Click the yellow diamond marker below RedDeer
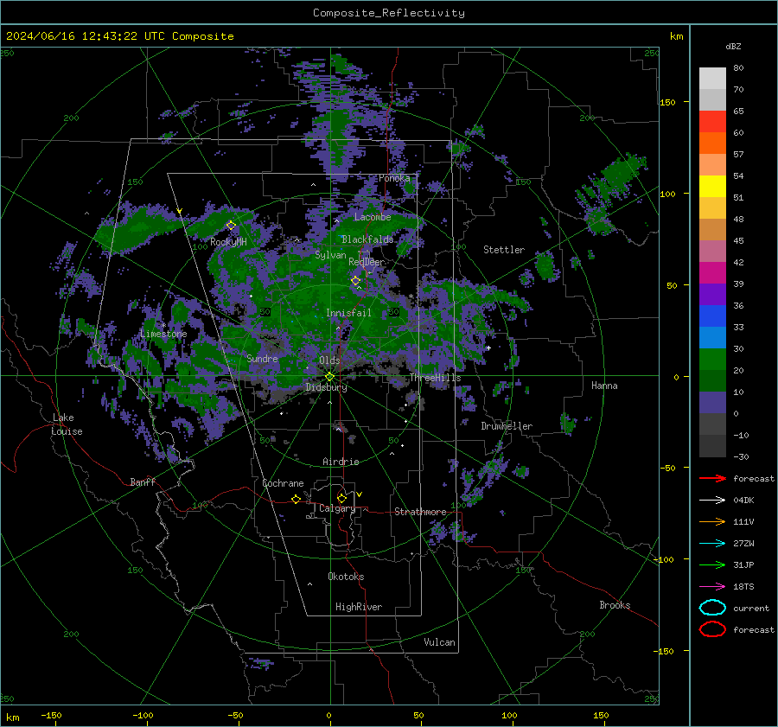Image resolution: width=778 pixels, height=727 pixels. [356, 281]
